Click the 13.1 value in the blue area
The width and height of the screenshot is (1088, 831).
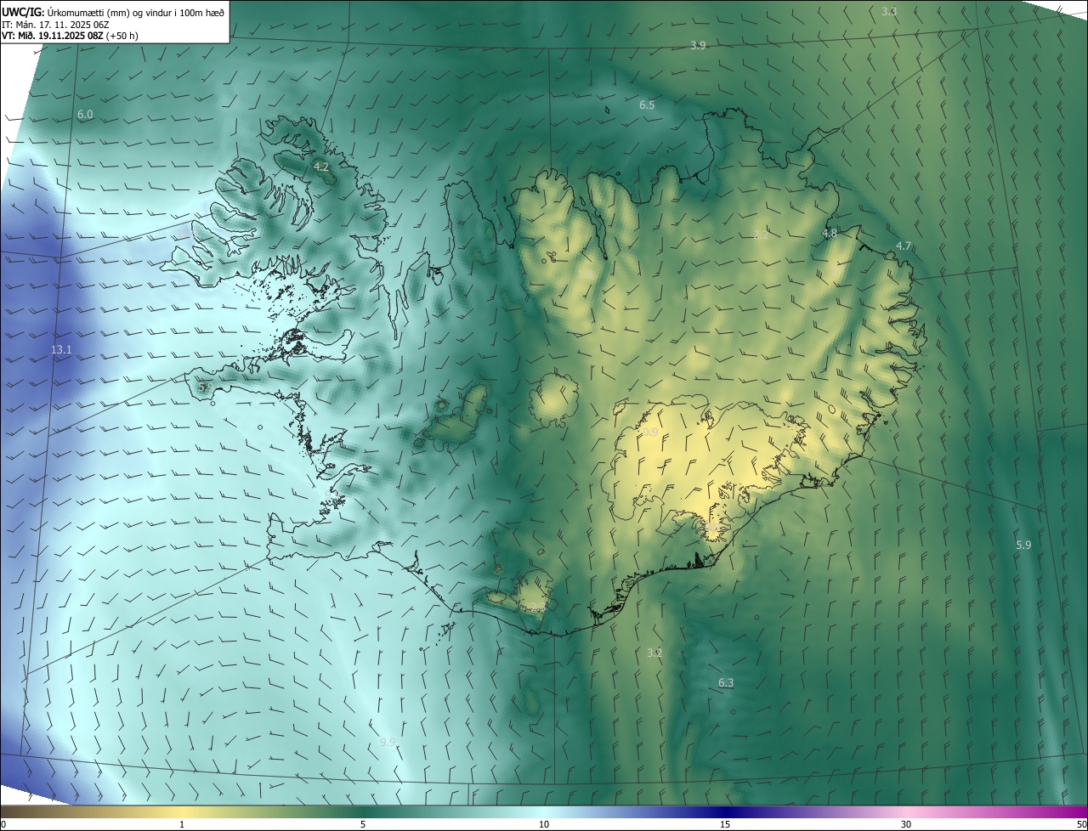tap(61, 350)
